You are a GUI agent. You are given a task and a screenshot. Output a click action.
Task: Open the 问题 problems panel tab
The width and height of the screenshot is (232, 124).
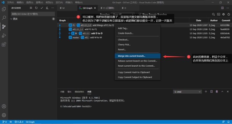pos(62,92)
